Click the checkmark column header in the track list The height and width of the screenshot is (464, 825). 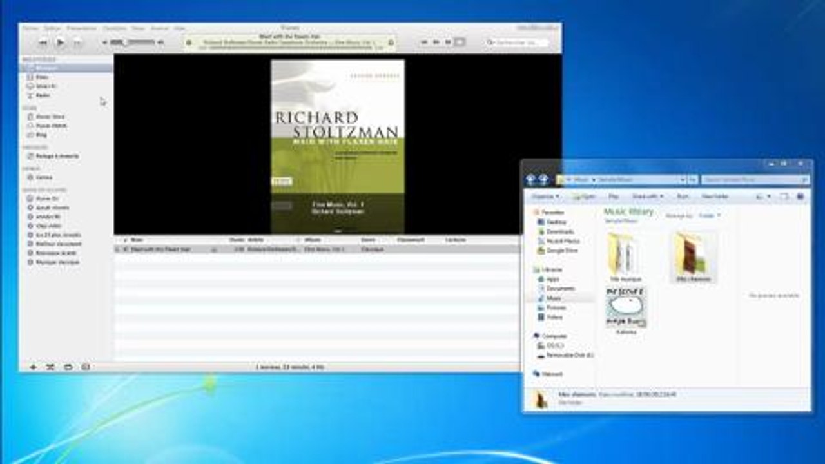[125, 240]
